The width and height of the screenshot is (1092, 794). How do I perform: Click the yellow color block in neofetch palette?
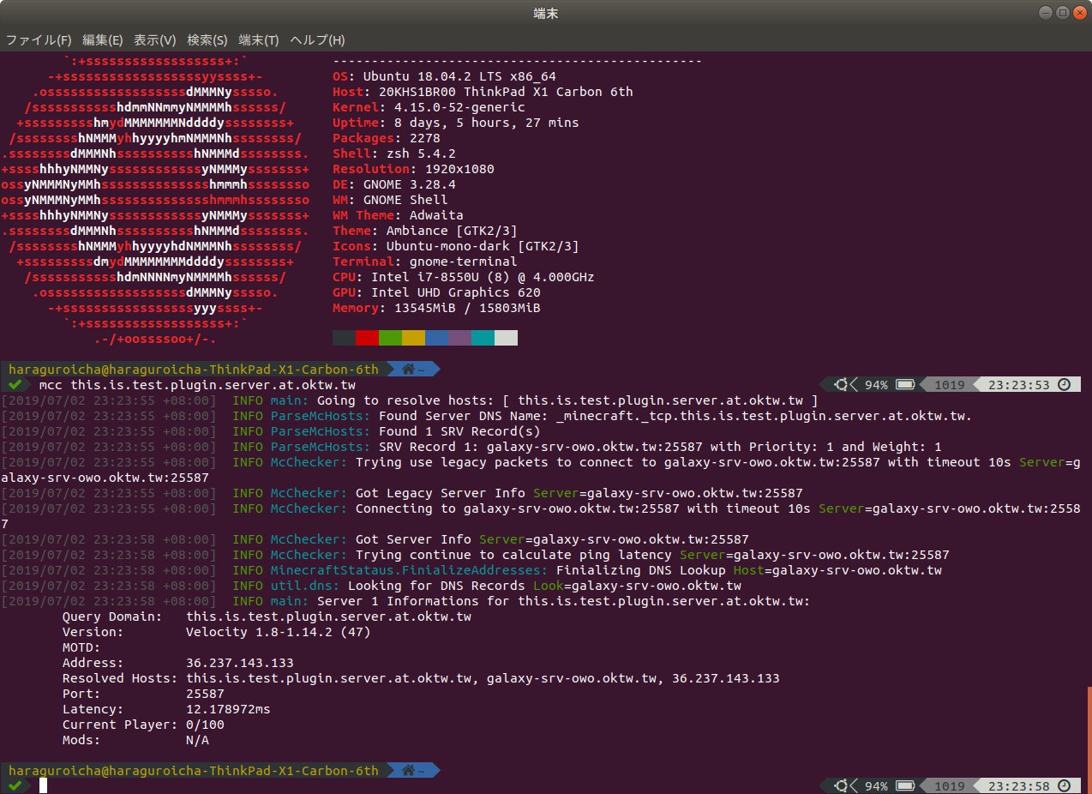(x=413, y=338)
